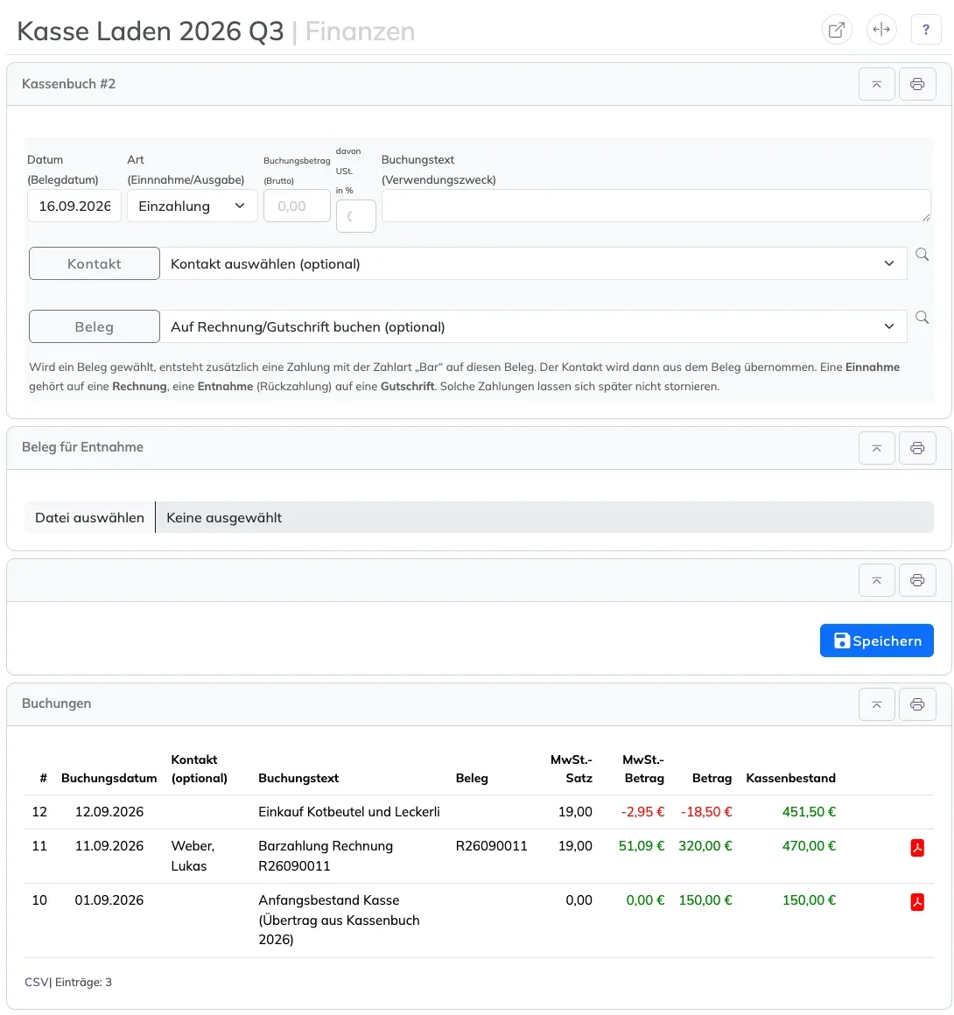Click contact Weber, Lukas in bookings
Screen dimensions: 954x1015
(193, 856)
